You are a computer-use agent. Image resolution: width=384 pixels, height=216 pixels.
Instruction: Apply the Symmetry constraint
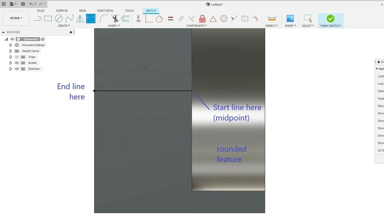245,19
